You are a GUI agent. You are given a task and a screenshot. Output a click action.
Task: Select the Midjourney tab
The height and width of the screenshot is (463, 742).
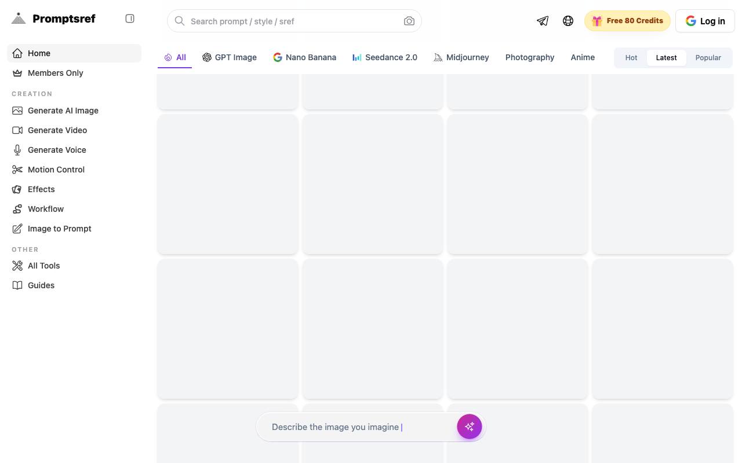461,57
